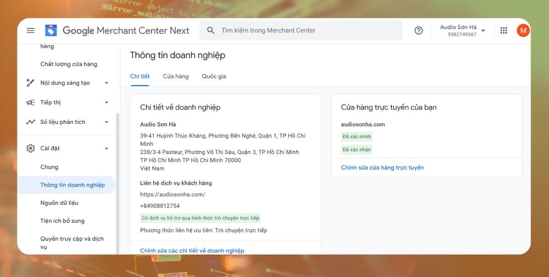Click the Số liệu phân tích chart icon

click(31, 122)
